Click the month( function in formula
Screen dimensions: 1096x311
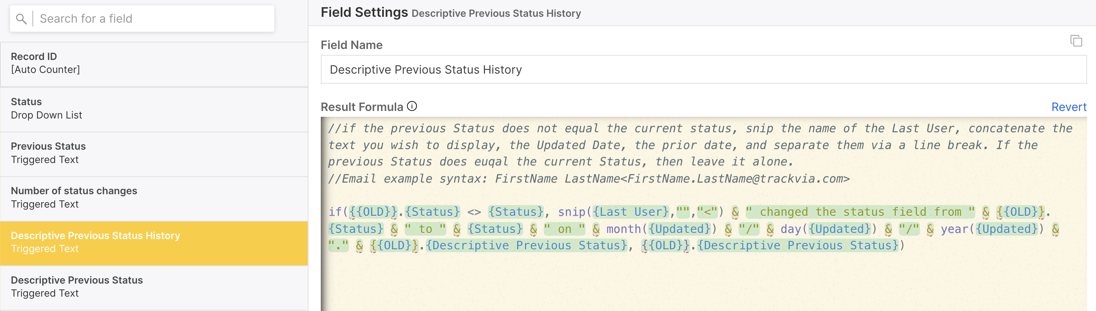coord(627,229)
